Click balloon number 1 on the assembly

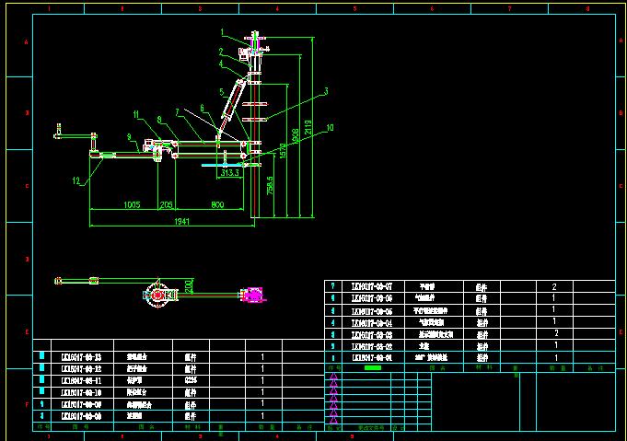click(222, 32)
